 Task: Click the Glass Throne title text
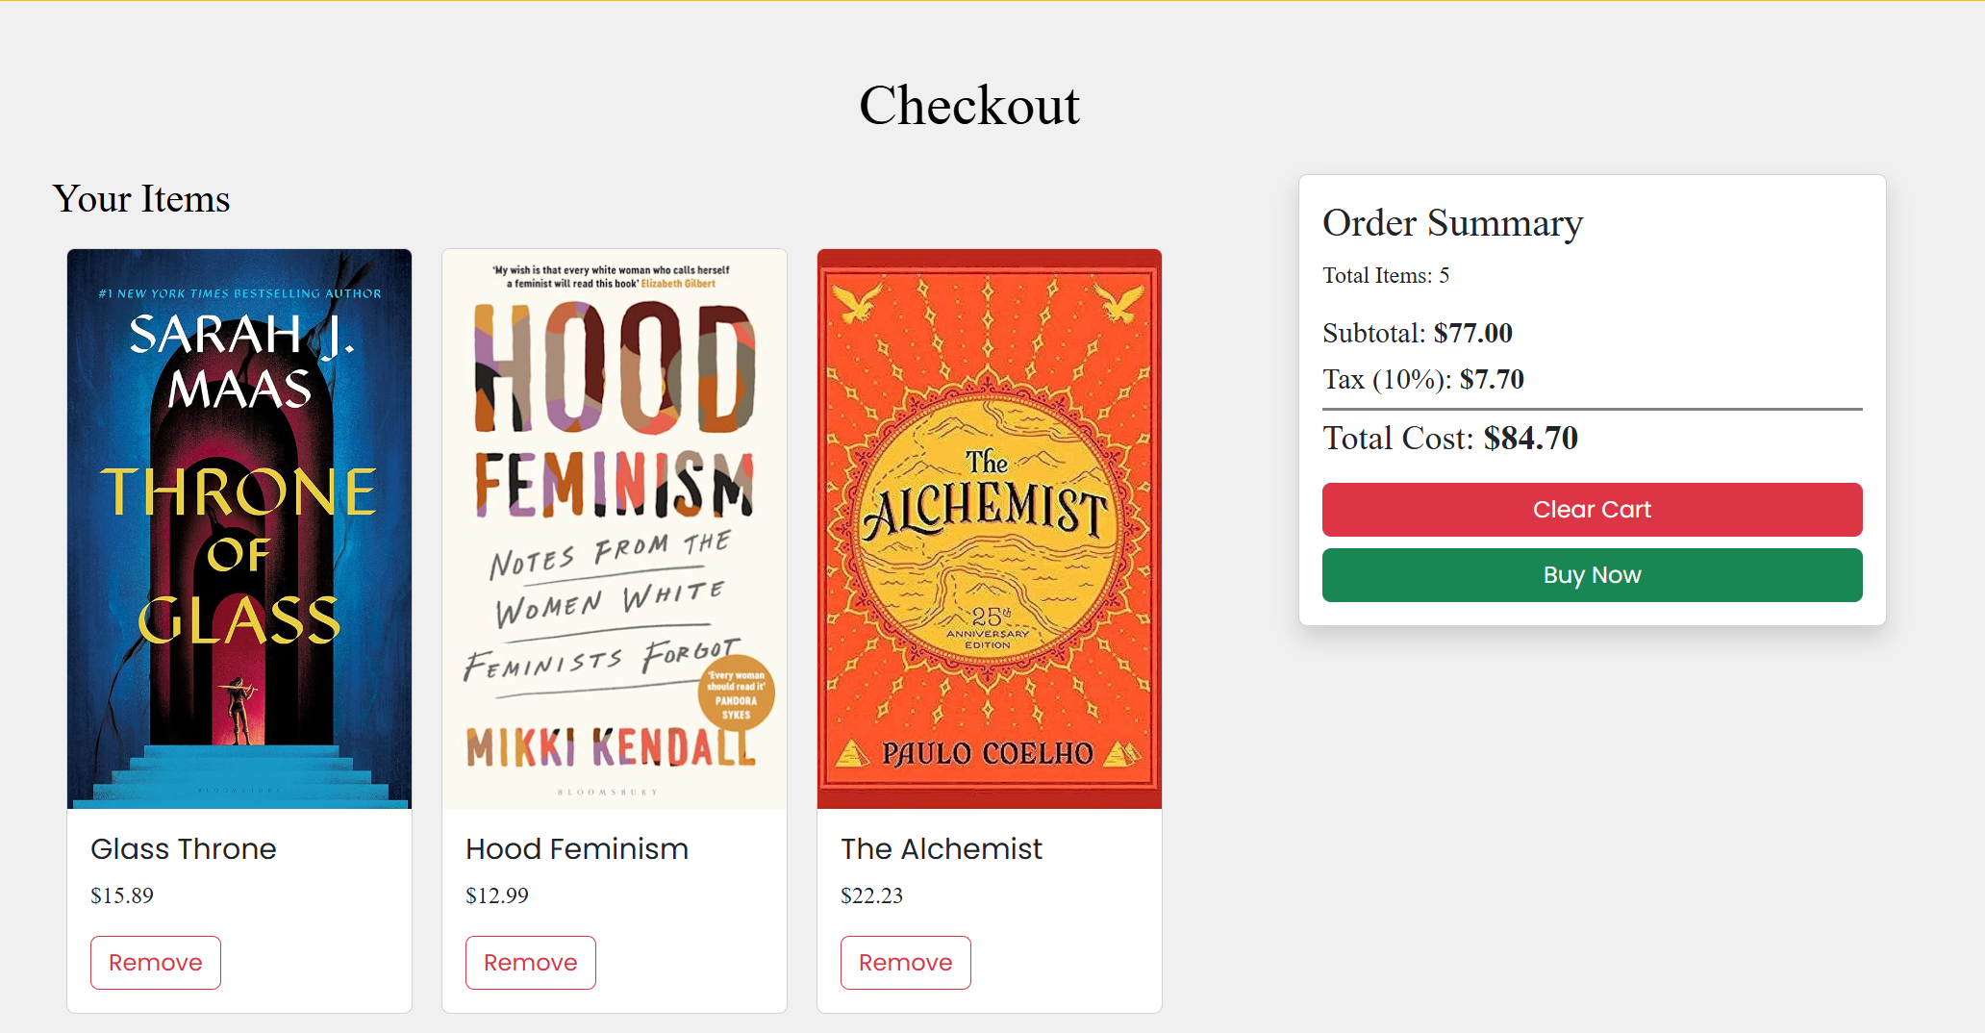coord(184,849)
